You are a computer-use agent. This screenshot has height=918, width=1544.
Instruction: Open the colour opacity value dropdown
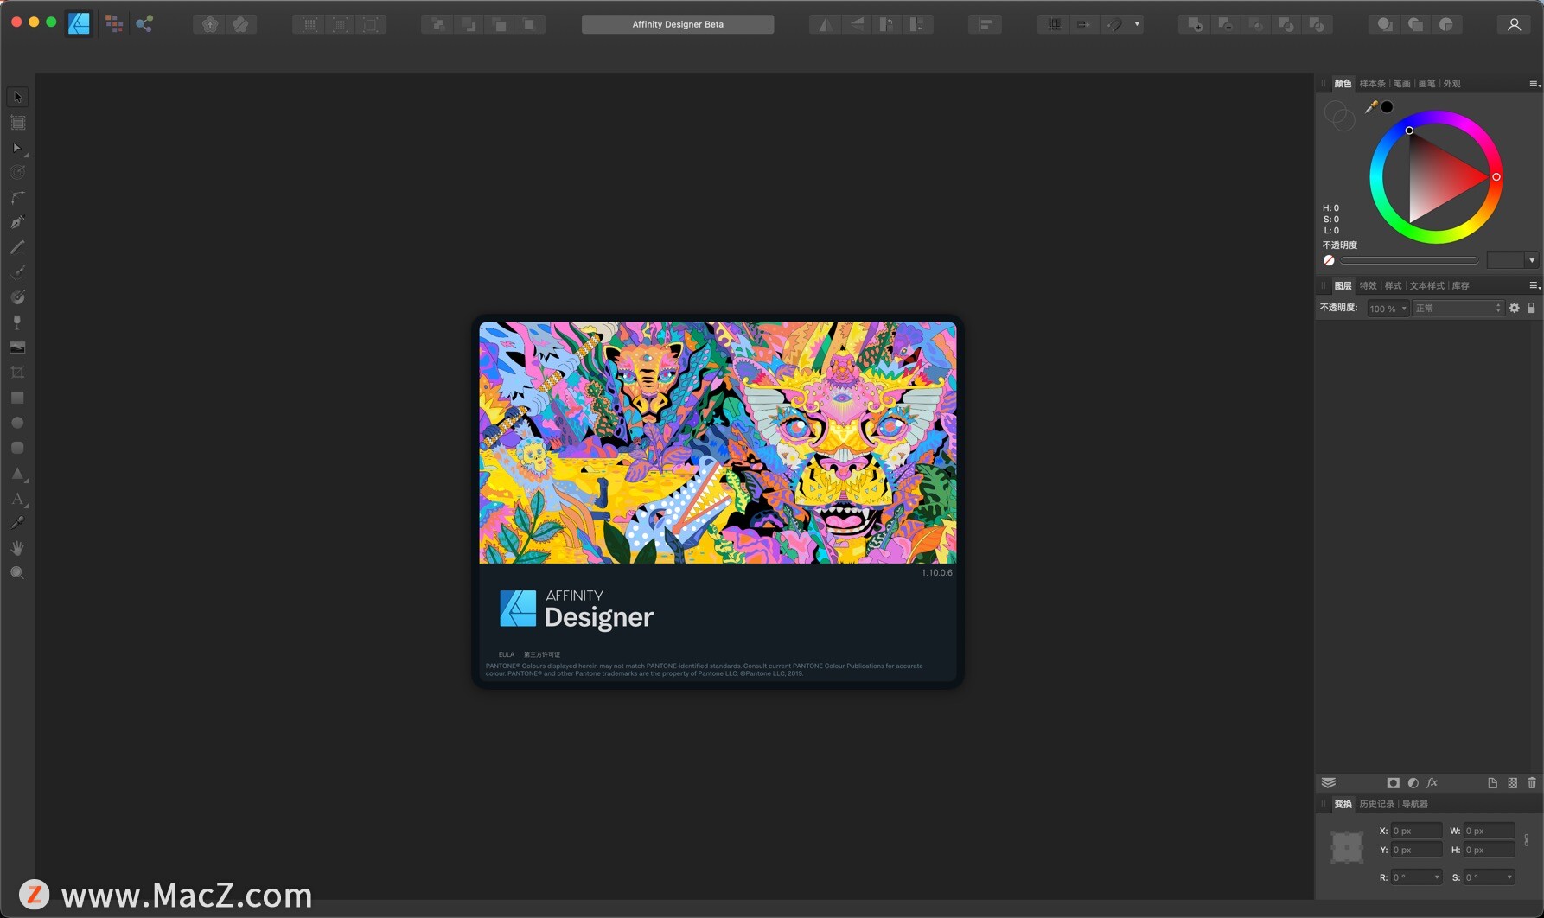[x=1532, y=260]
